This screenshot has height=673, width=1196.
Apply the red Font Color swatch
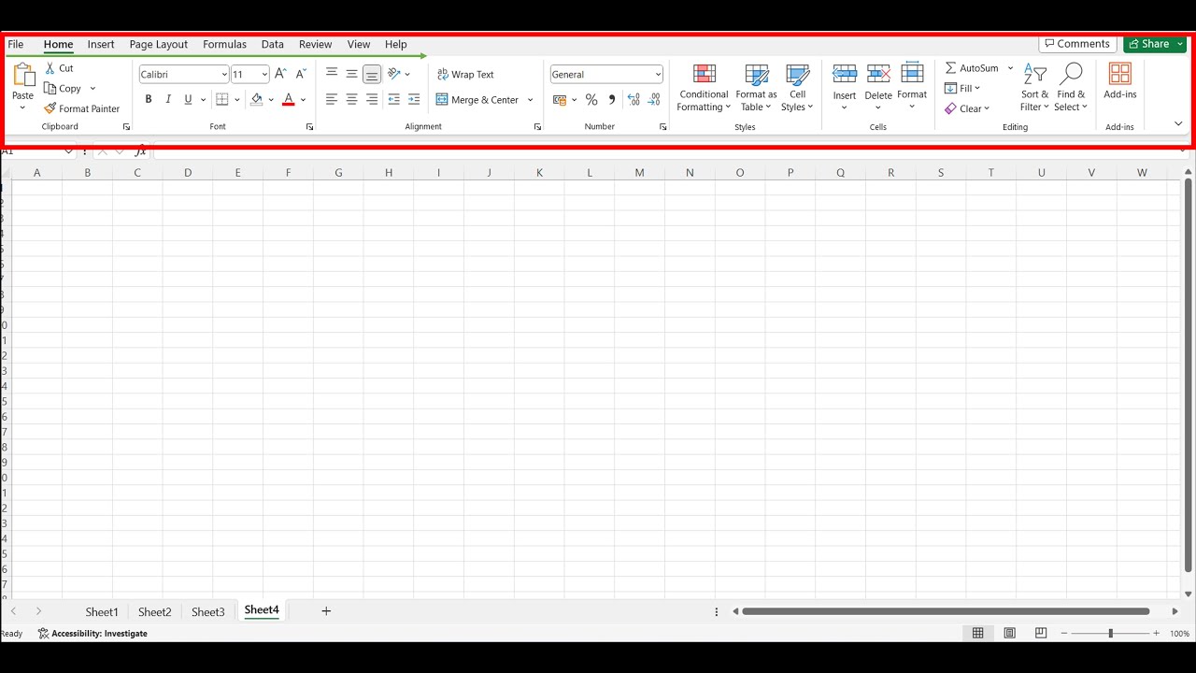288,99
